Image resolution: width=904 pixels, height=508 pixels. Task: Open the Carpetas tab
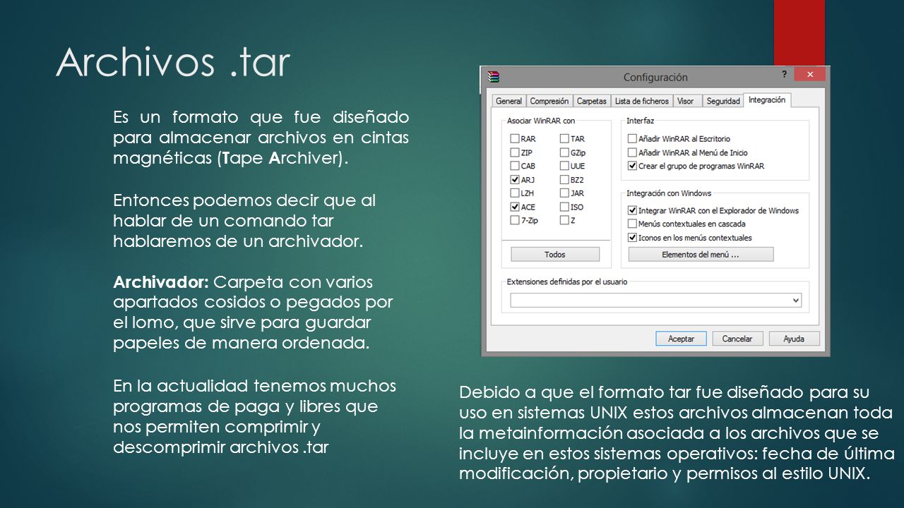[591, 101]
